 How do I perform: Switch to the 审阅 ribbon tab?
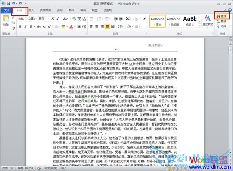[83, 10]
